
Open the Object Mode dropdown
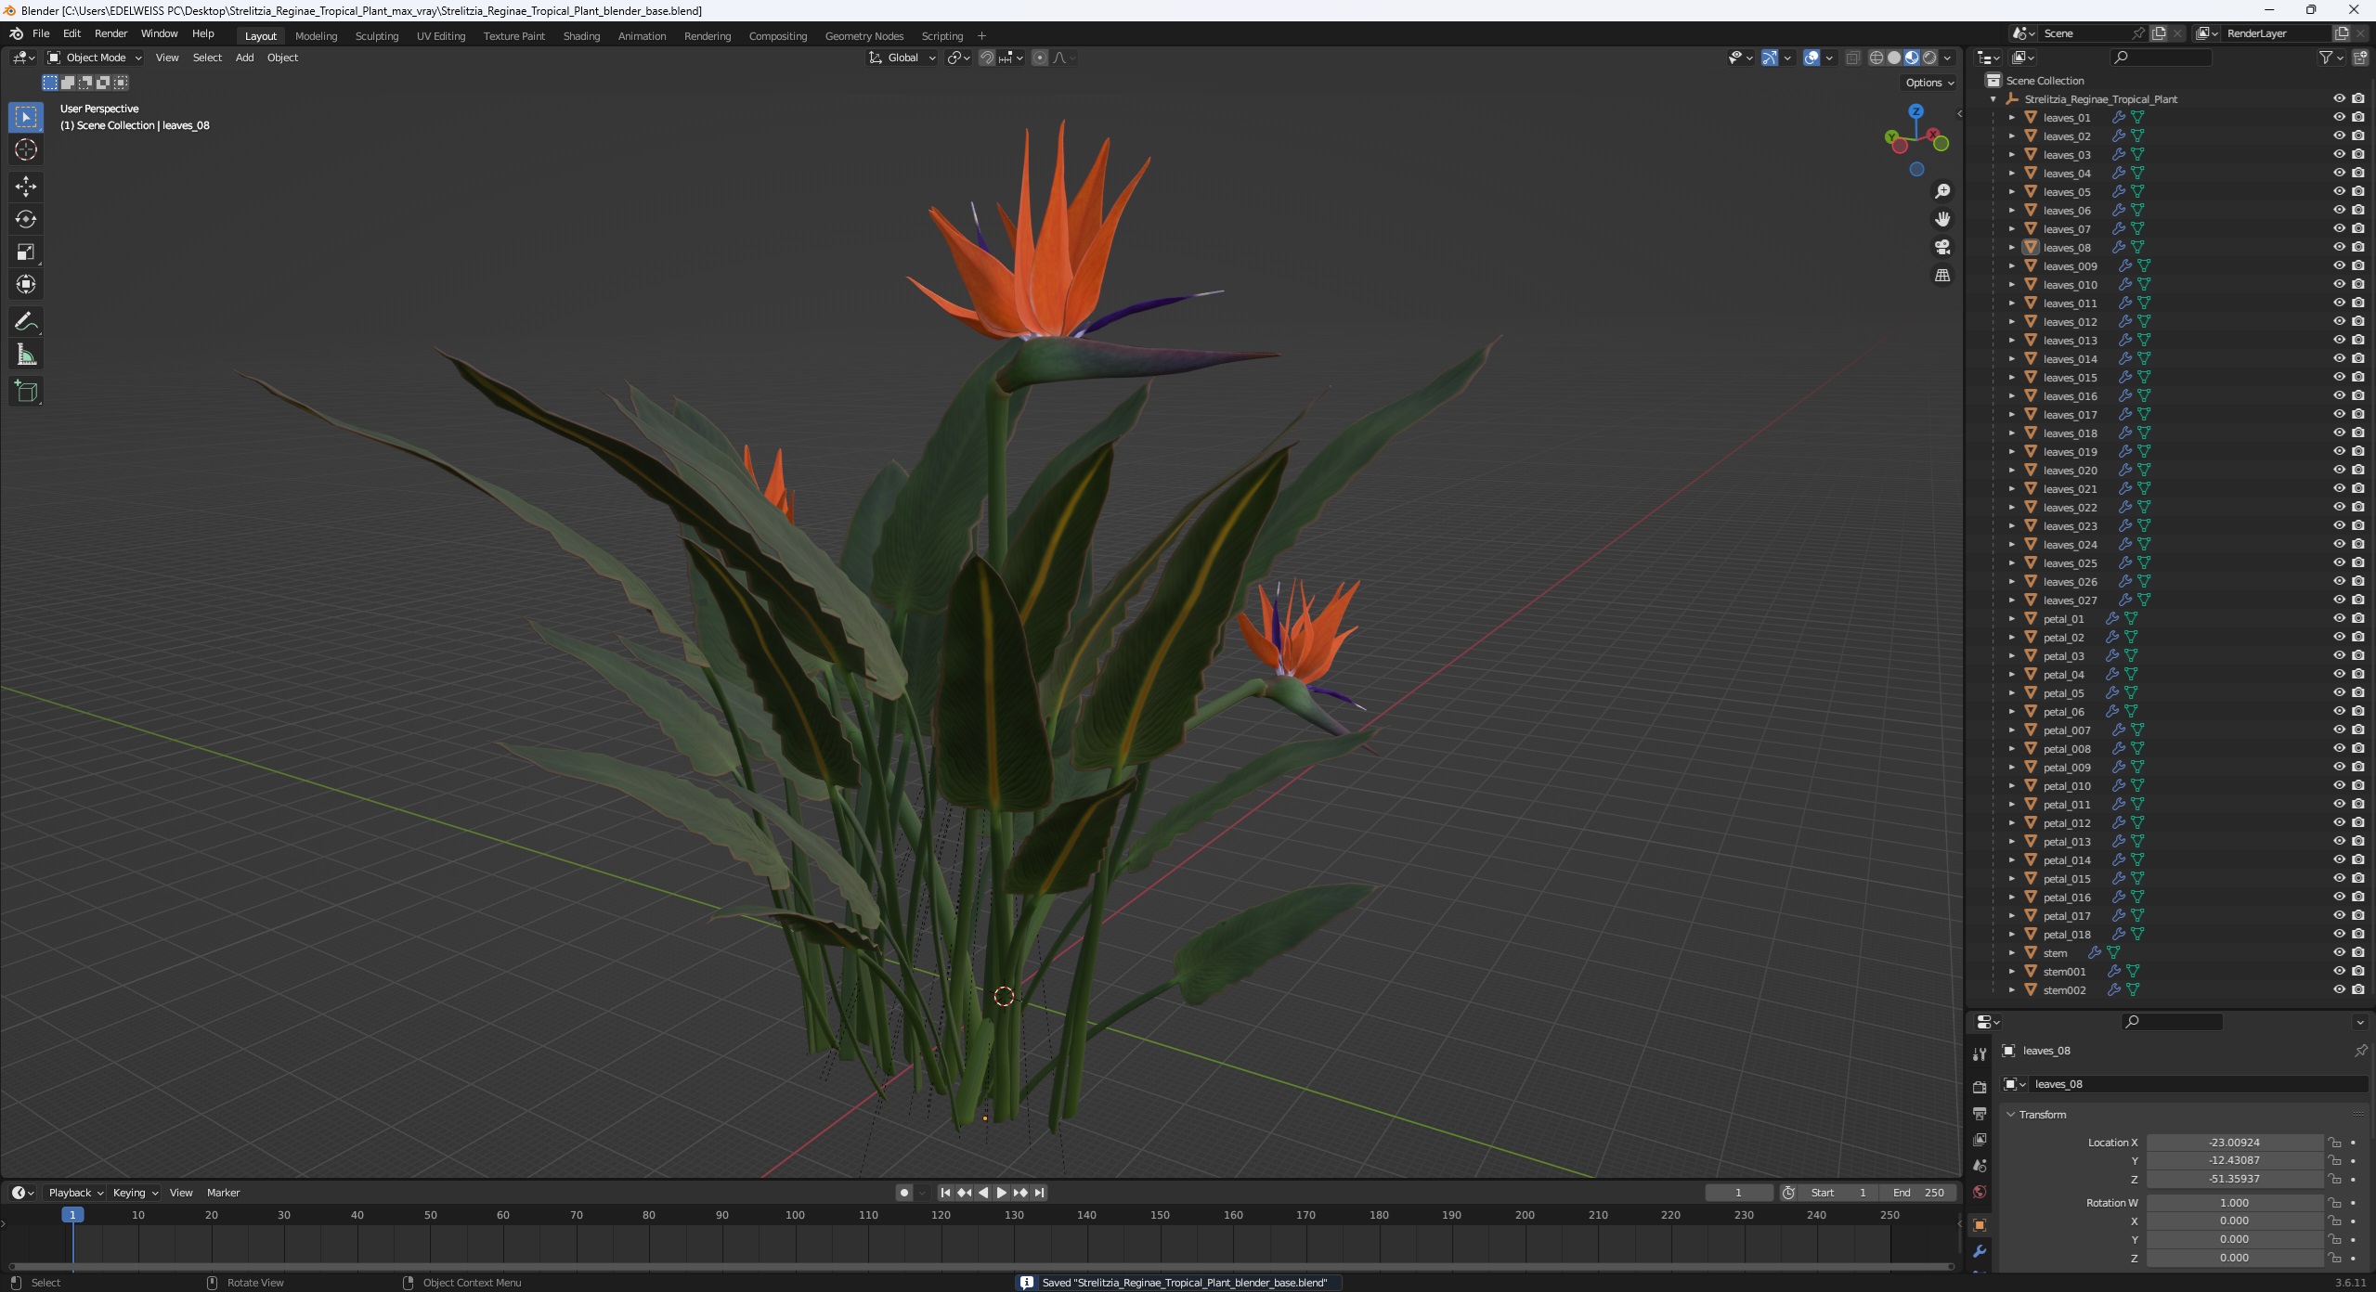pyautogui.click(x=95, y=58)
